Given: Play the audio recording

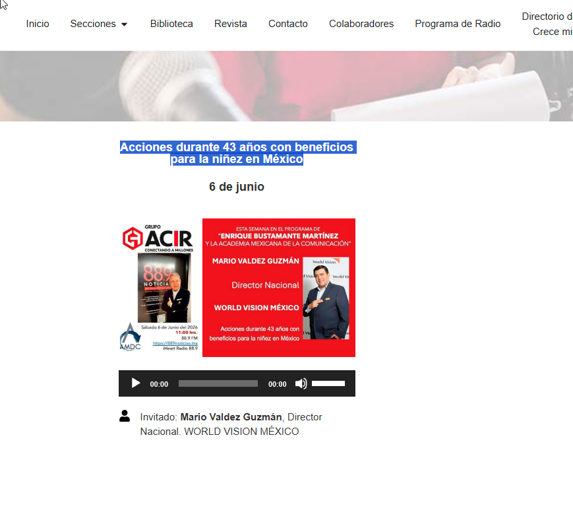Looking at the screenshot, I should tap(136, 383).
